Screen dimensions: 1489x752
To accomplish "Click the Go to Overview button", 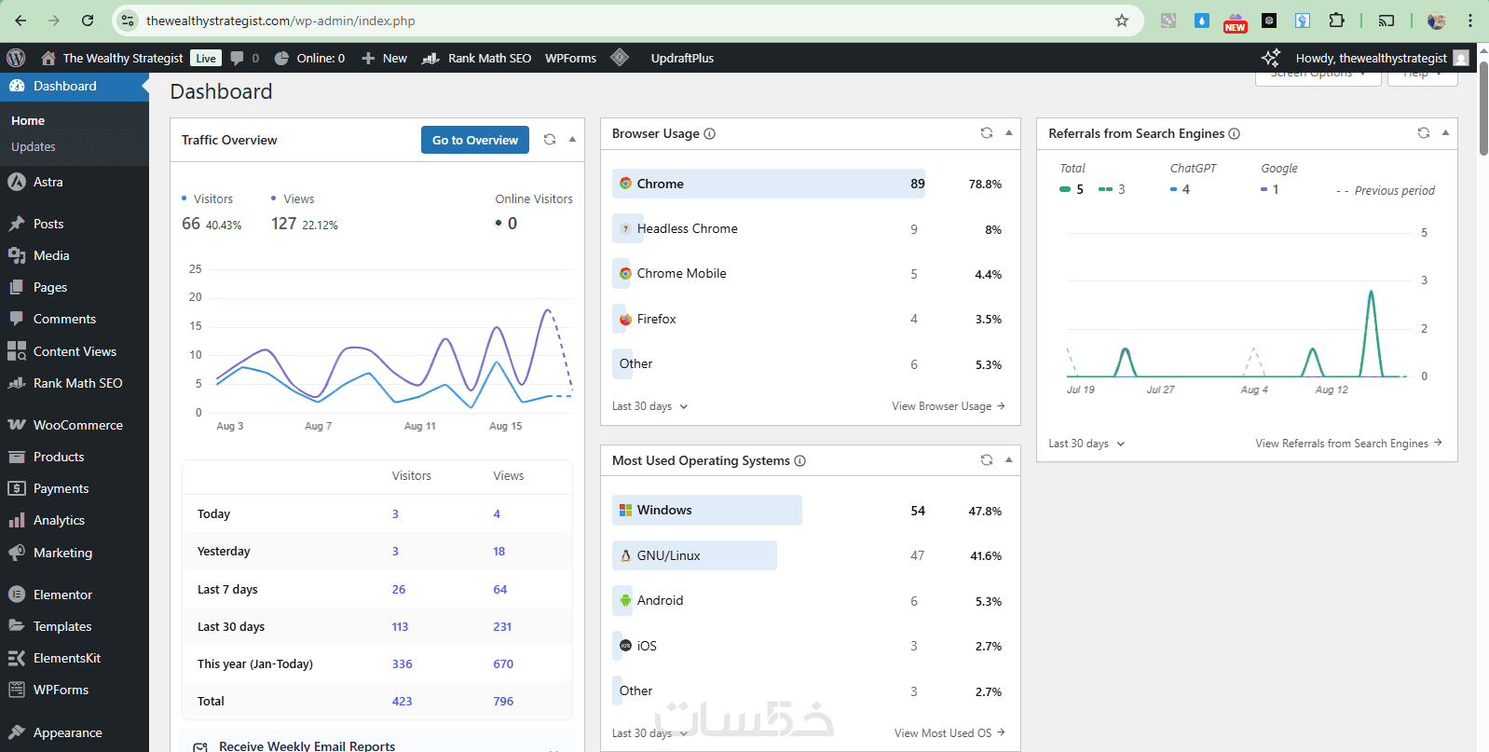I will 475,140.
